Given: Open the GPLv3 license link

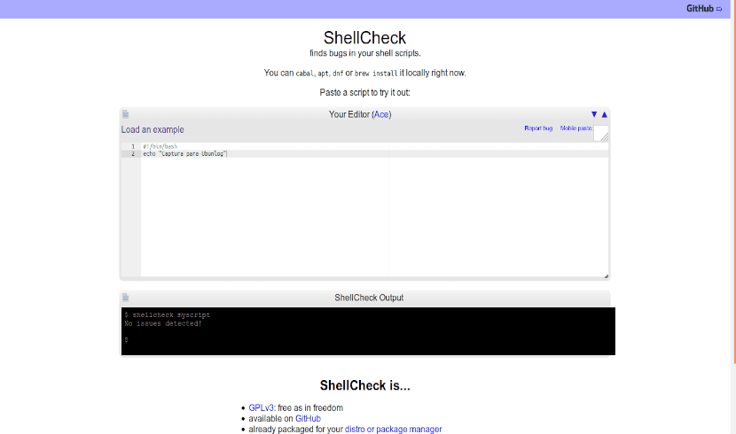Looking at the screenshot, I should (x=261, y=407).
